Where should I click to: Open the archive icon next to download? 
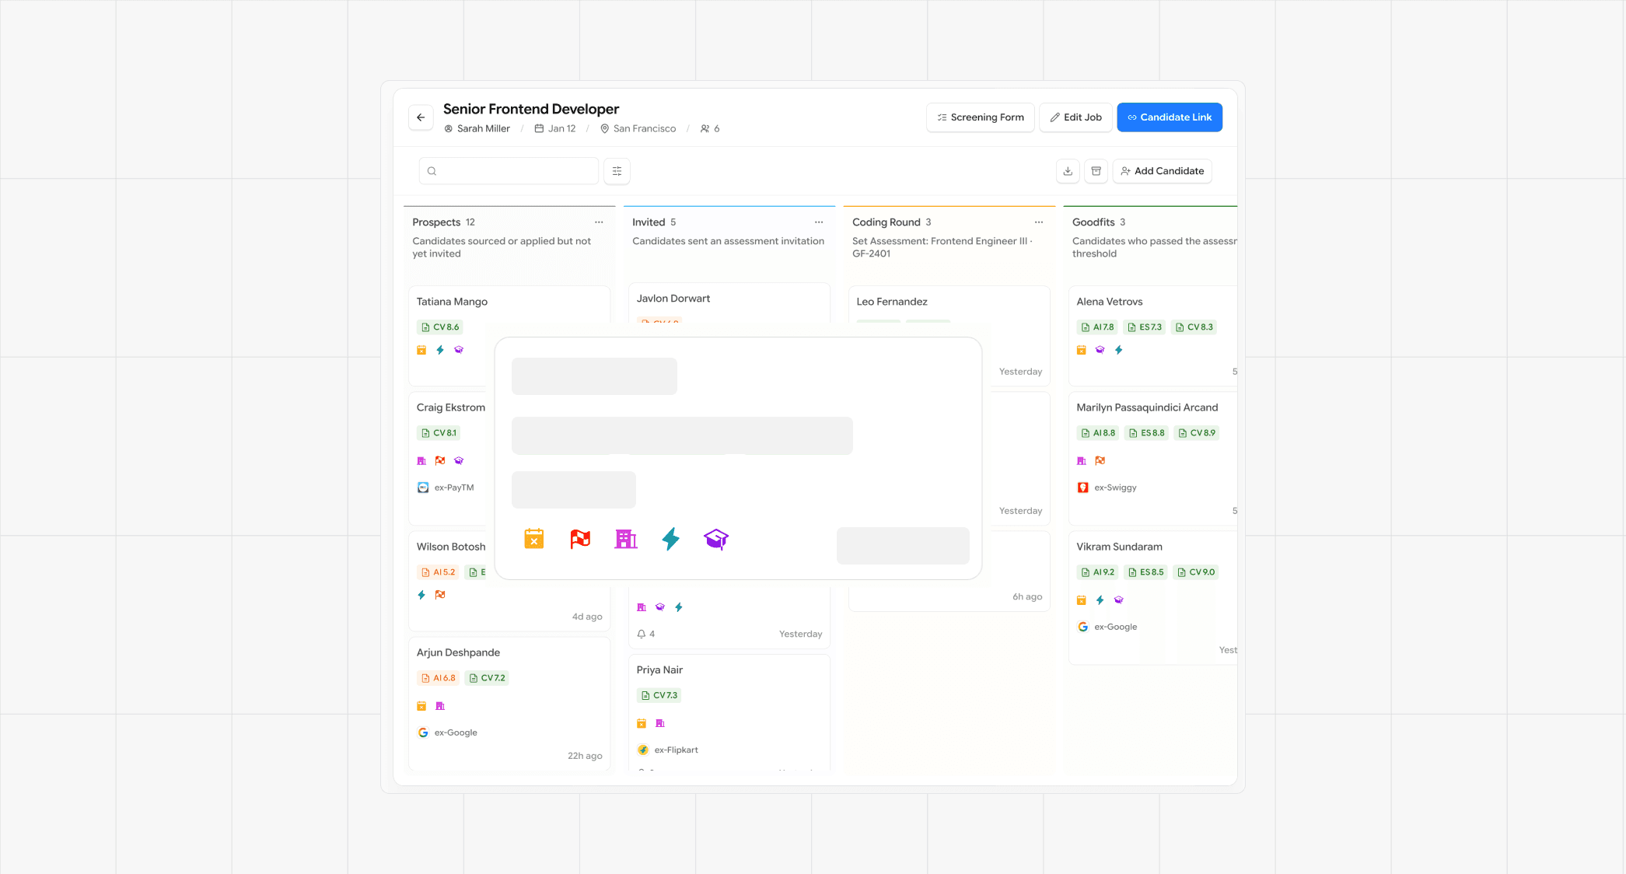(x=1096, y=171)
